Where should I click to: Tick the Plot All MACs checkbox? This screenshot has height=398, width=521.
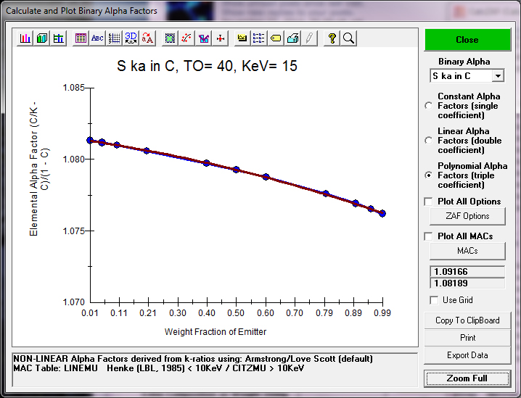coord(429,236)
